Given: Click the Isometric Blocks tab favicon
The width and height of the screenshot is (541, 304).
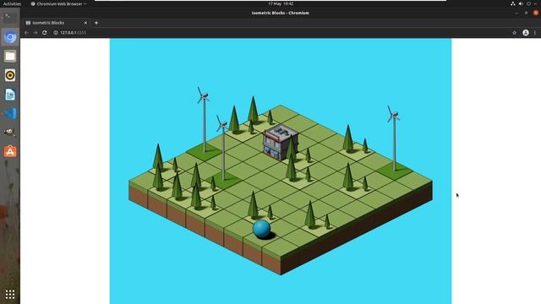Looking at the screenshot, I should [28, 23].
